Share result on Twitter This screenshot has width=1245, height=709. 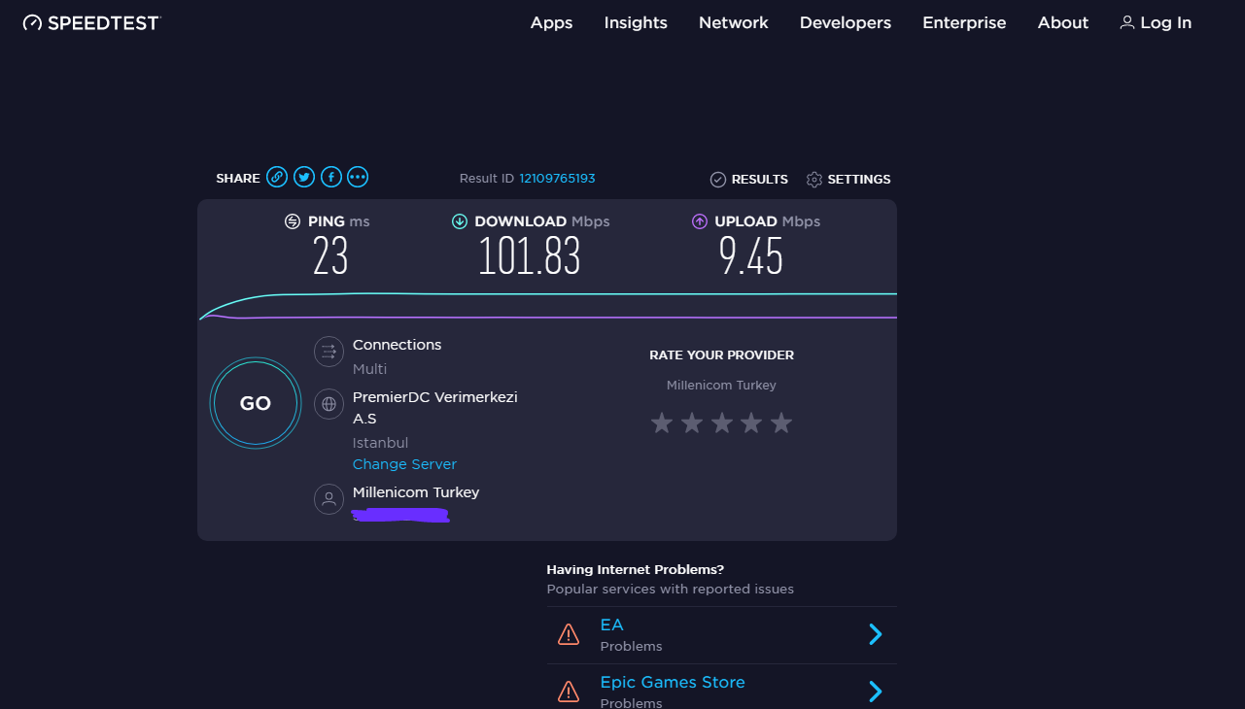tap(304, 177)
